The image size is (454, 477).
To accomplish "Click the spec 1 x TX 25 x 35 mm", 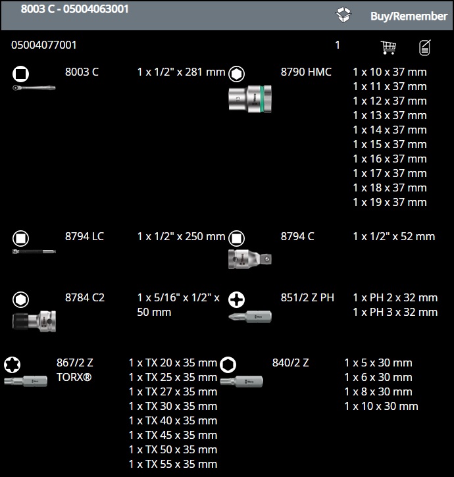I will click(x=173, y=377).
